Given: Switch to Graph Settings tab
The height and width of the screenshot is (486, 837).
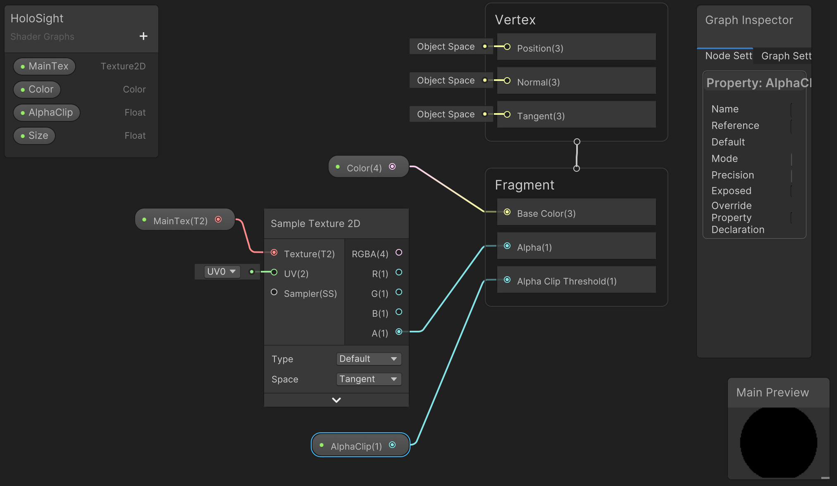Looking at the screenshot, I should [785, 56].
